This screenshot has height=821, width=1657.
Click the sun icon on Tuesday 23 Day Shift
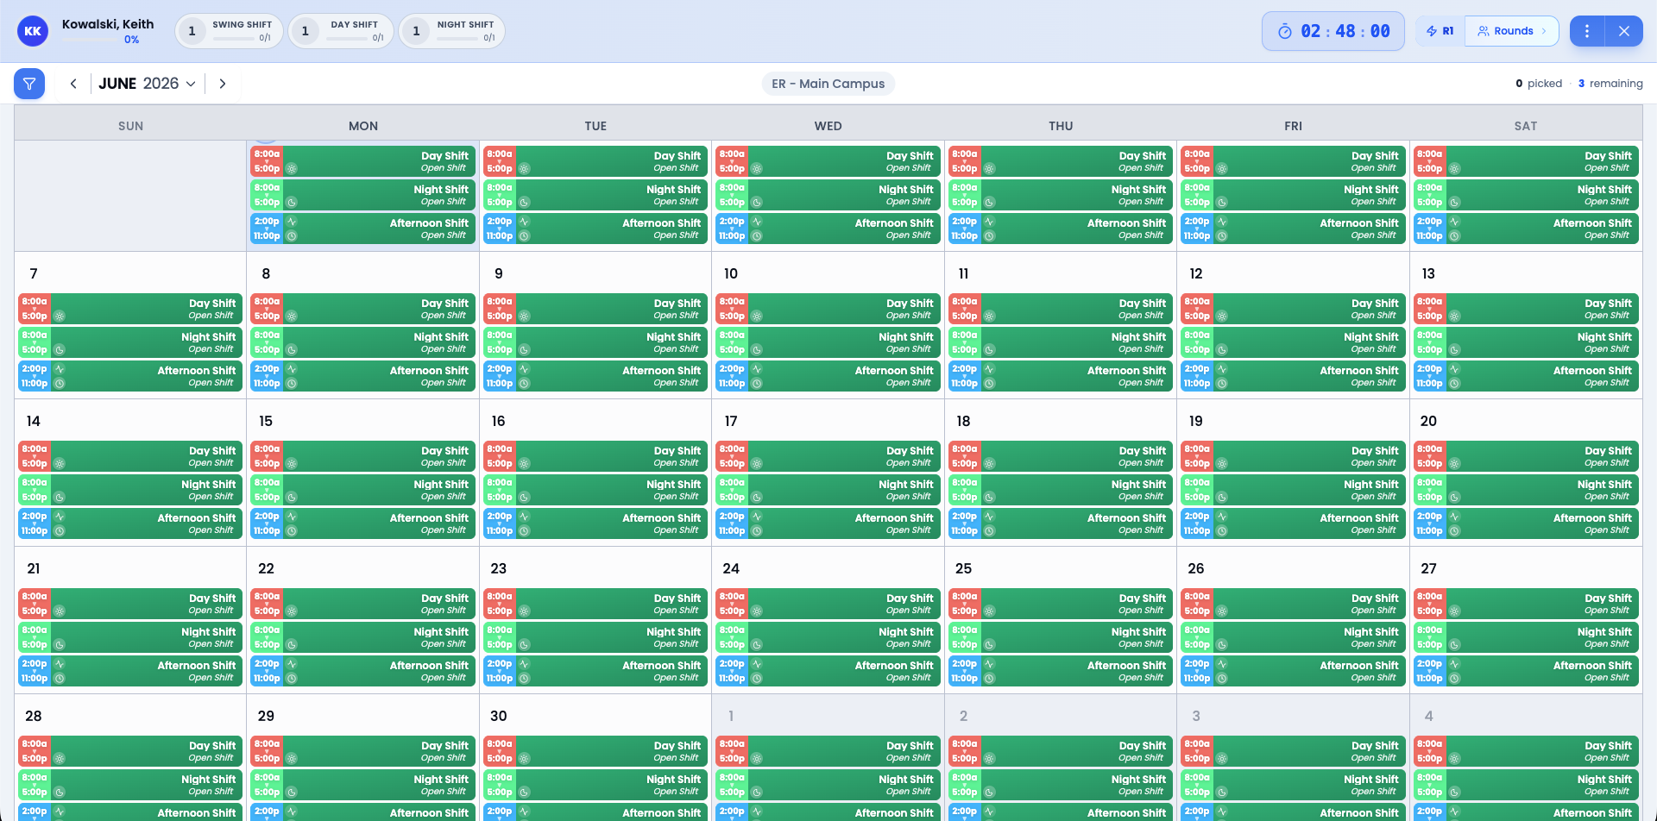524,611
